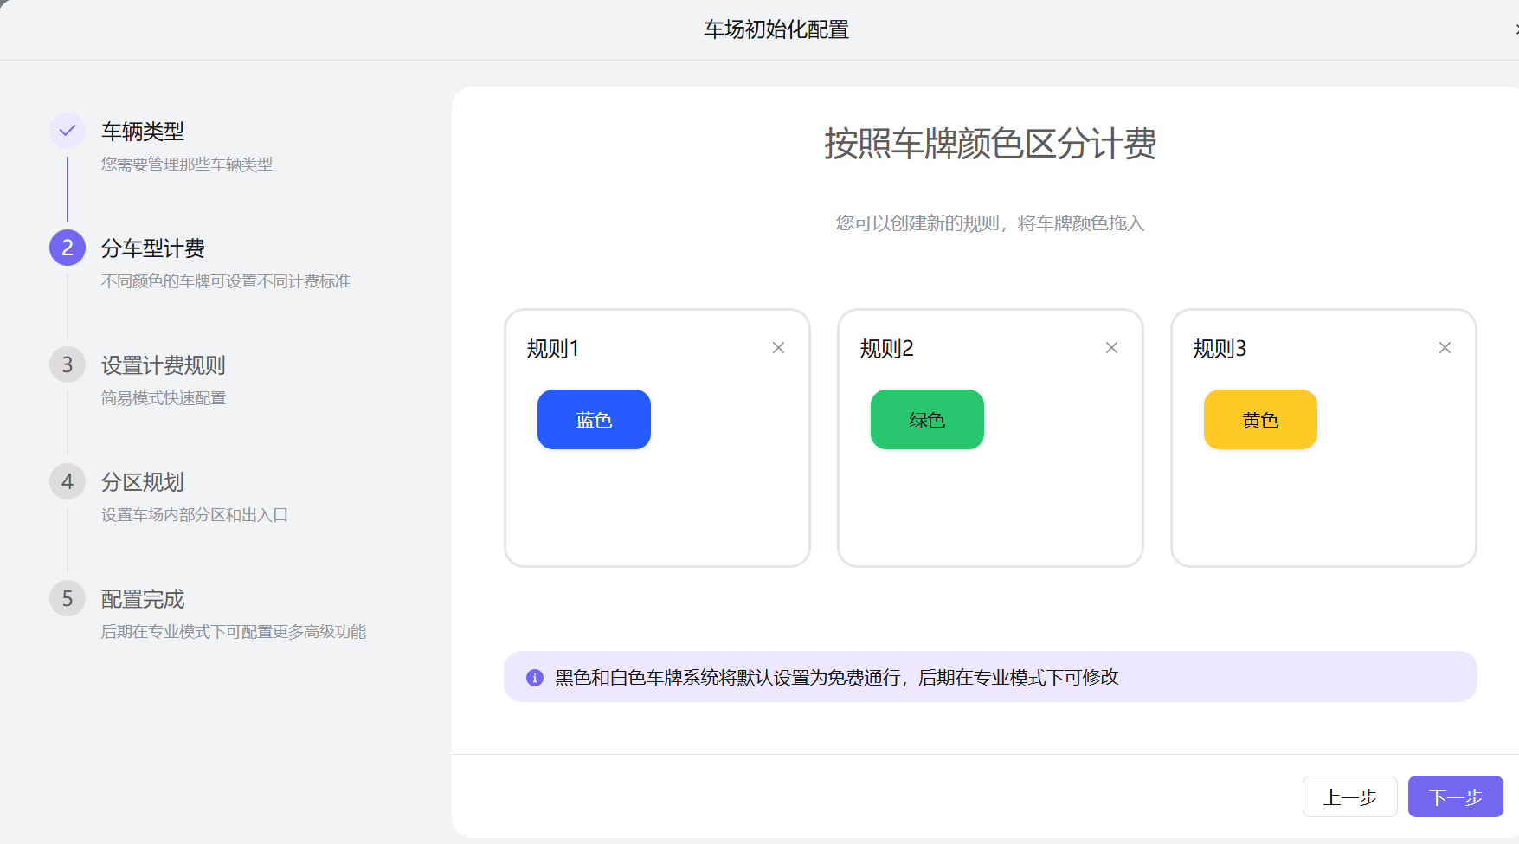Click the info icon in the notice banner
Screen dimensions: 1519x844
click(x=534, y=677)
